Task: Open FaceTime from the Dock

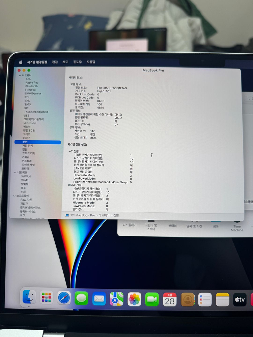Action: (x=152, y=299)
